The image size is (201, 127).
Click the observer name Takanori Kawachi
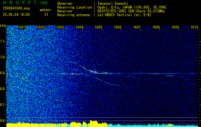[x=113, y=3]
